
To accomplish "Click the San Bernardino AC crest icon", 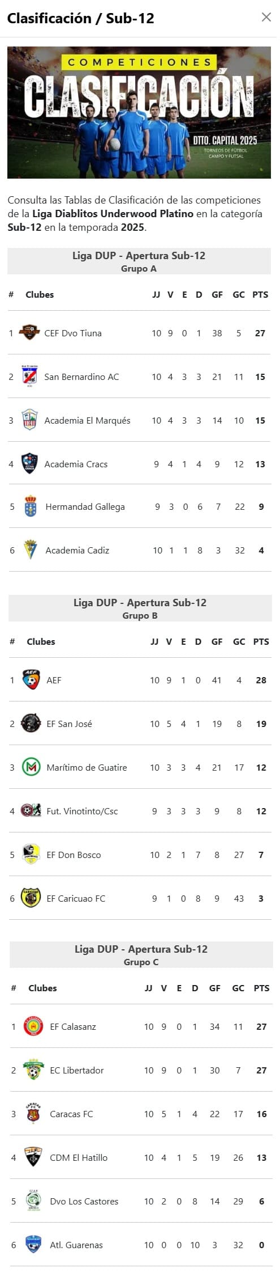I will coord(29,376).
